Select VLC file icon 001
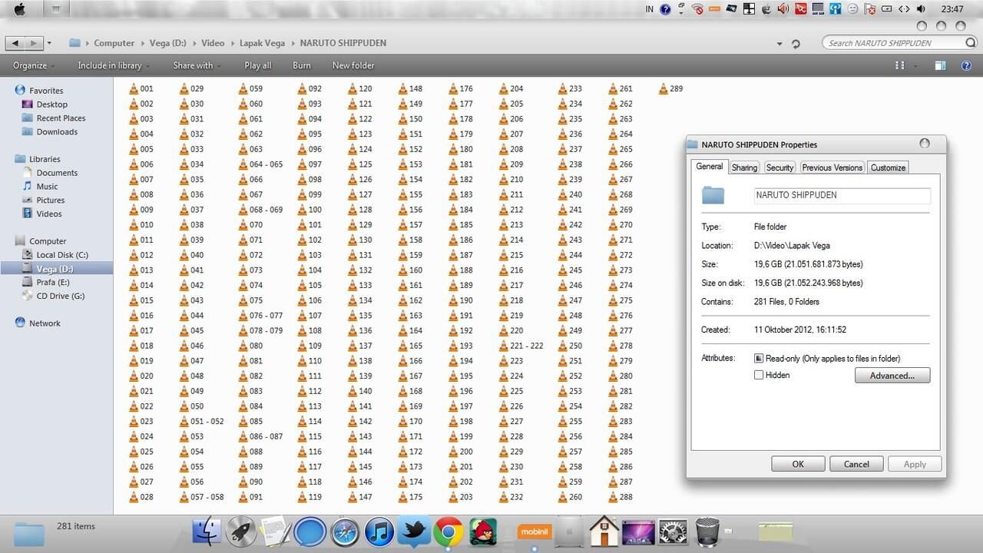This screenshot has height=553, width=983. click(x=134, y=88)
